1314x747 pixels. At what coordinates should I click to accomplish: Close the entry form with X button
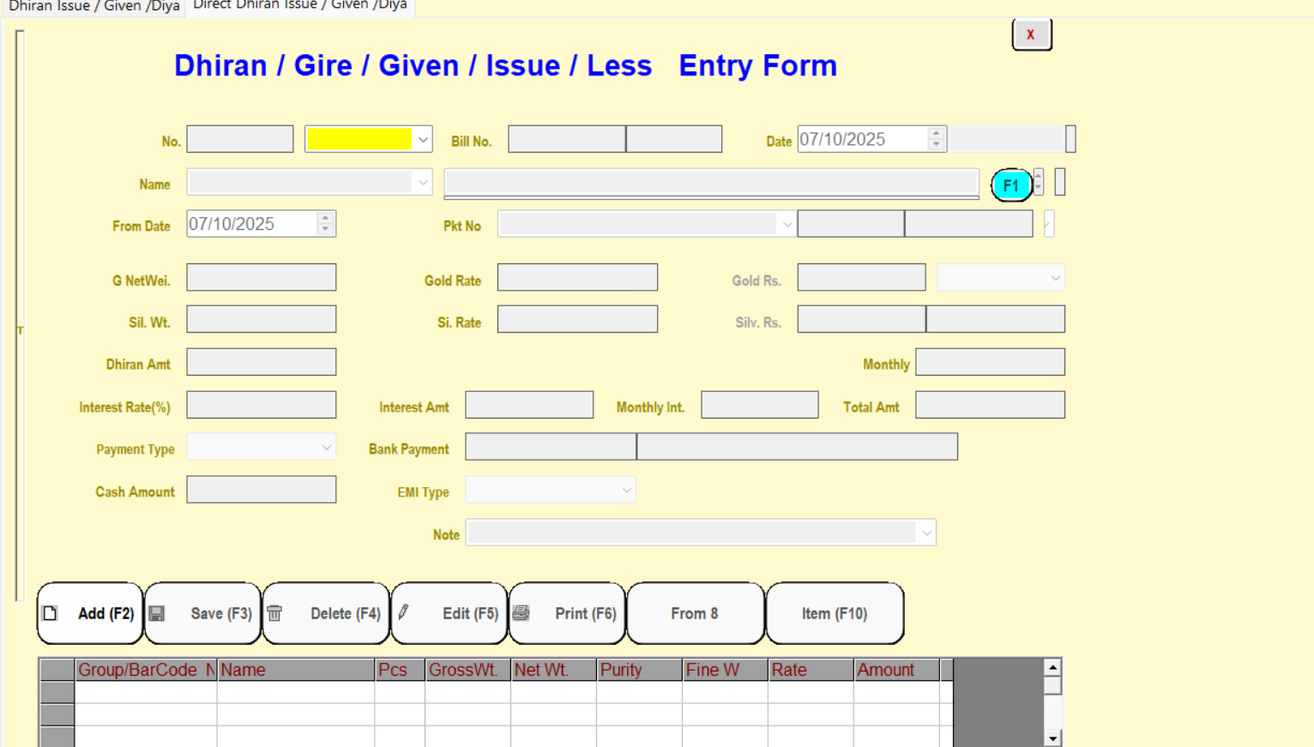(x=1031, y=35)
